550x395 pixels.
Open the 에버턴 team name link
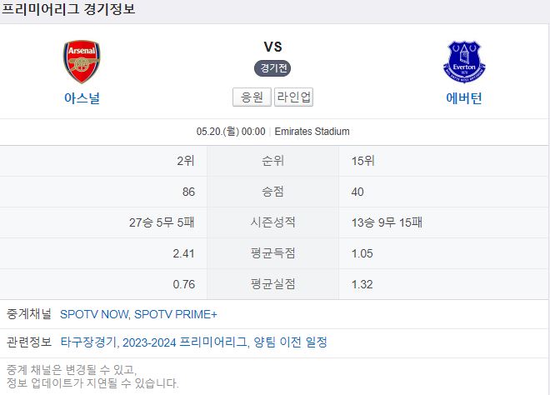463,98
